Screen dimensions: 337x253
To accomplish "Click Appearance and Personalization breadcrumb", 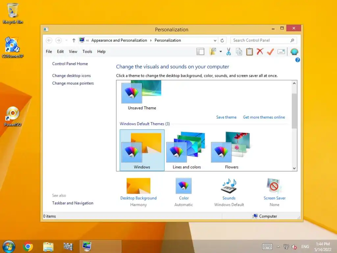I will pos(119,40).
